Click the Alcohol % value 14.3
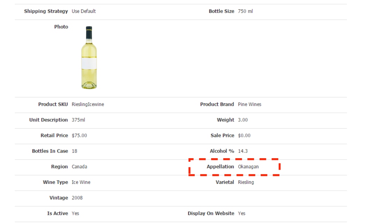This screenshot has height=223, width=377. [243, 151]
